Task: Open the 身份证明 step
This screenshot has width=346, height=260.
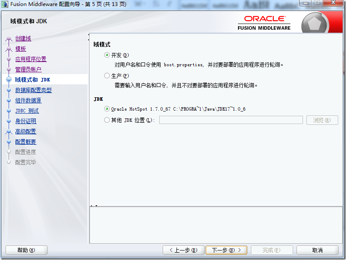Action: tap(26, 121)
